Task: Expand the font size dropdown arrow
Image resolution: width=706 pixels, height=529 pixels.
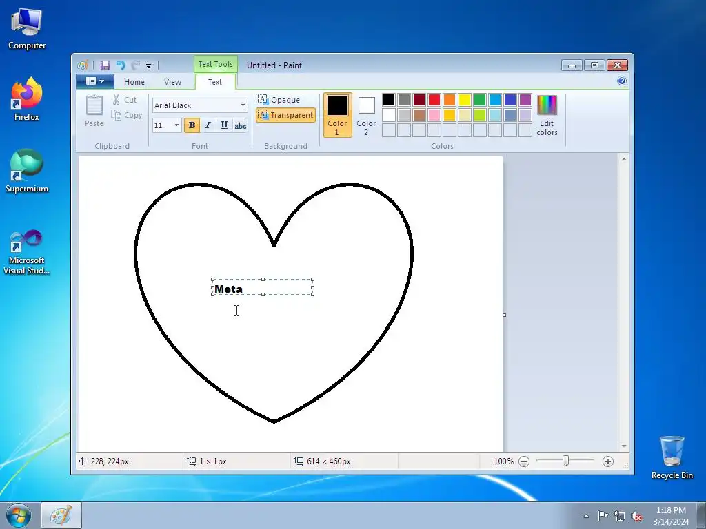Action: (x=176, y=125)
